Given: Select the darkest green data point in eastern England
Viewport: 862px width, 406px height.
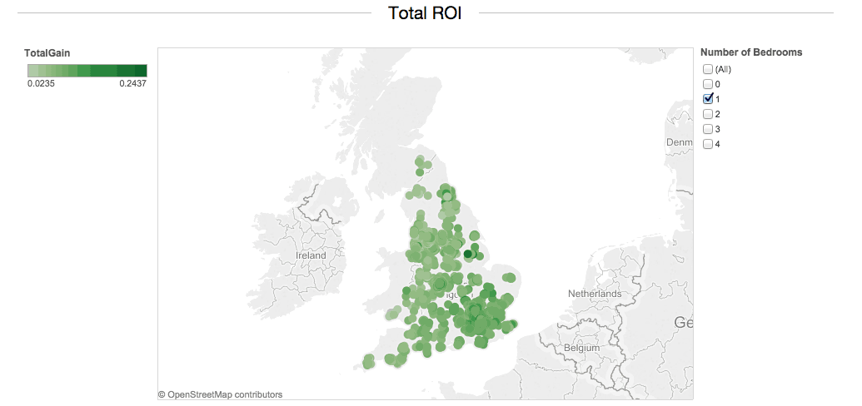Looking at the screenshot, I should tap(469, 254).
